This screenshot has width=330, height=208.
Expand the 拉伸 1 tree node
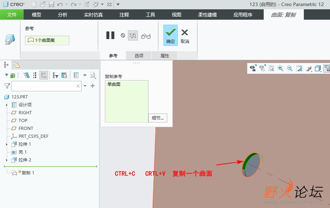7,144
